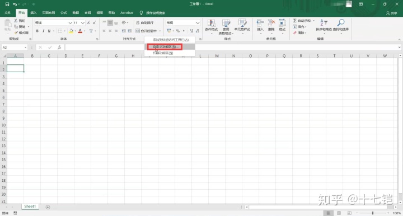403x216 pixels.
Task: Click the Increase Font Size icon
Action: coord(88,23)
